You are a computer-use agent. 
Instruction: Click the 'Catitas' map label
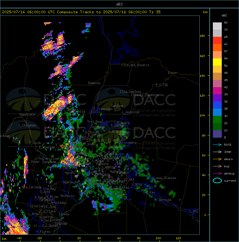(149, 192)
